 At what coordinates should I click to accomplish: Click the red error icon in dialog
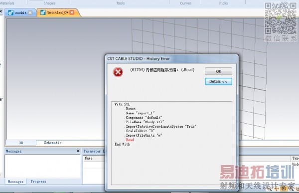118,72
